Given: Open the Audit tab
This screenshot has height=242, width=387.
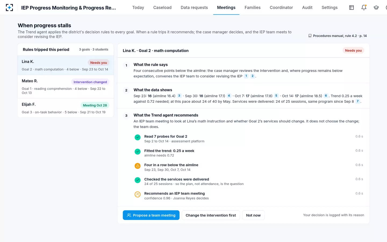Looking at the screenshot, I should point(307,8).
